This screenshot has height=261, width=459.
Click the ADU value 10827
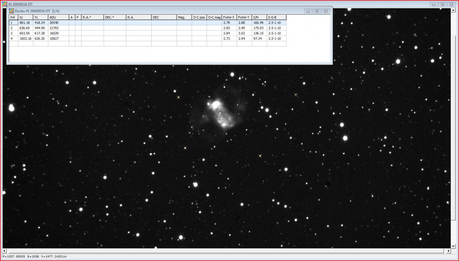tap(54, 39)
